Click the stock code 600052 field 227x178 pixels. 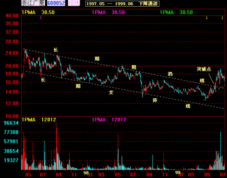56,3
